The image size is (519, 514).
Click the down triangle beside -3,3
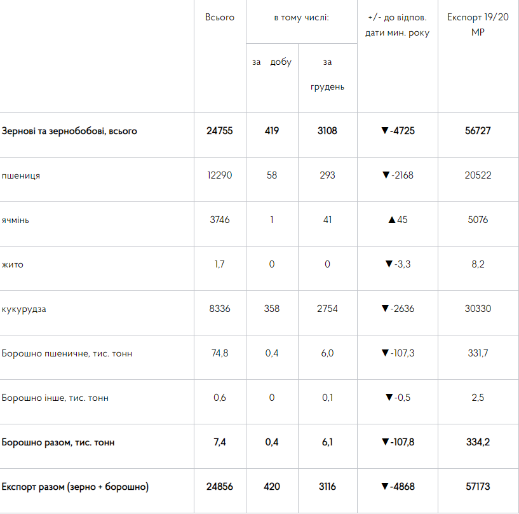(389, 264)
